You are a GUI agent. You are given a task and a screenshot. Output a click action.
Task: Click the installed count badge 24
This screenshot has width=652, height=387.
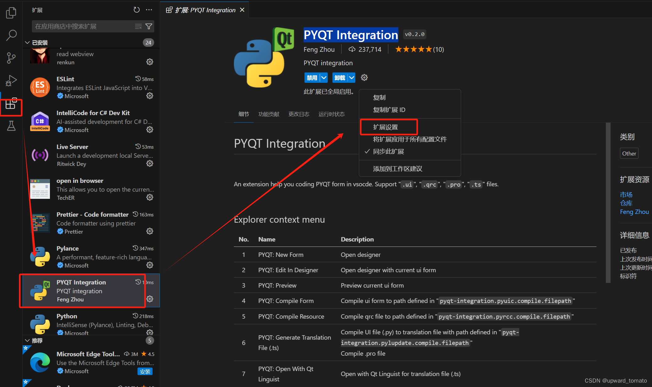[148, 43]
